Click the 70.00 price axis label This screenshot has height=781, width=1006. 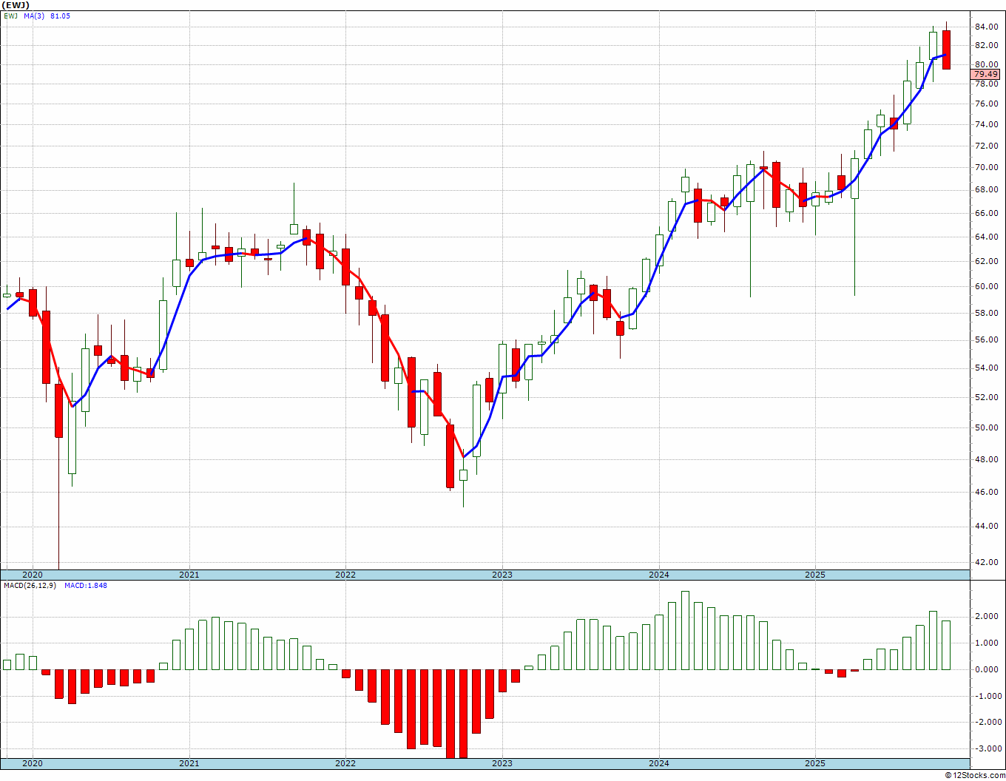(x=986, y=167)
